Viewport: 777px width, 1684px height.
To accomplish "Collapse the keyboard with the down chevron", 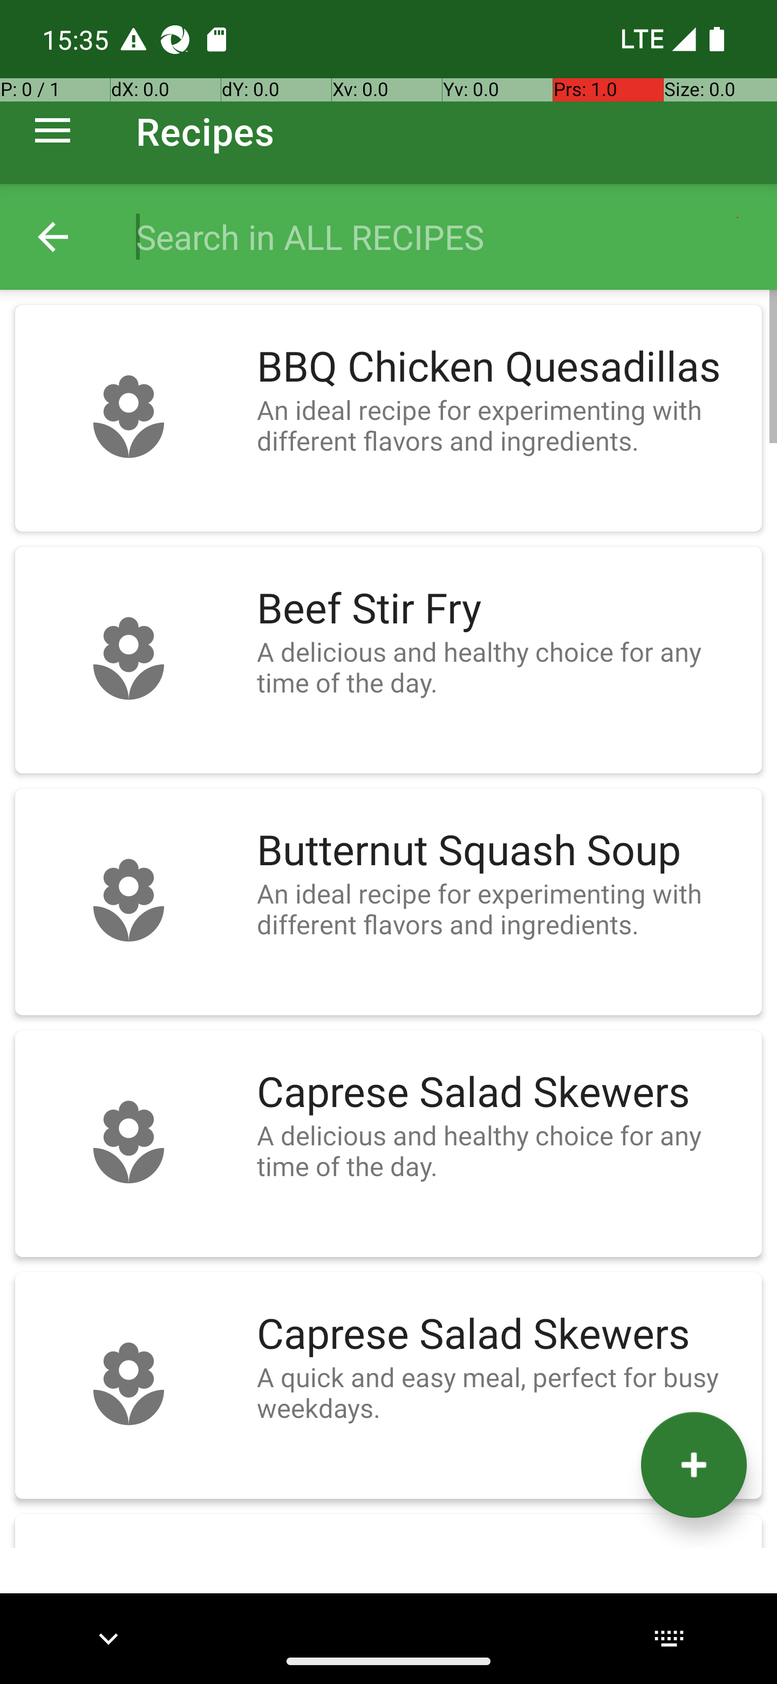I will 108,1638.
